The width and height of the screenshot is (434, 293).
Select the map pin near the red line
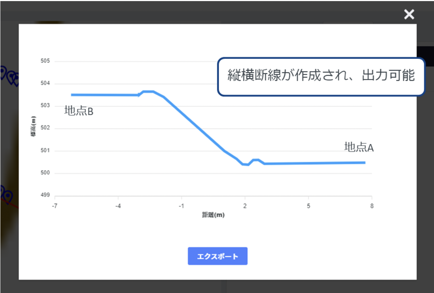pos(6,195)
